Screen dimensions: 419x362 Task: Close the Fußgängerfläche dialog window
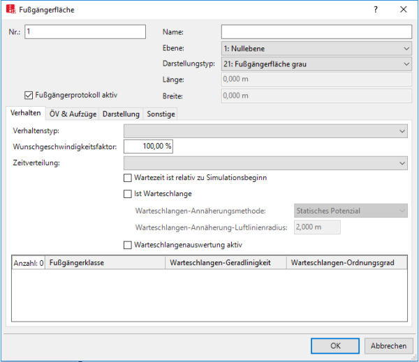click(x=404, y=10)
